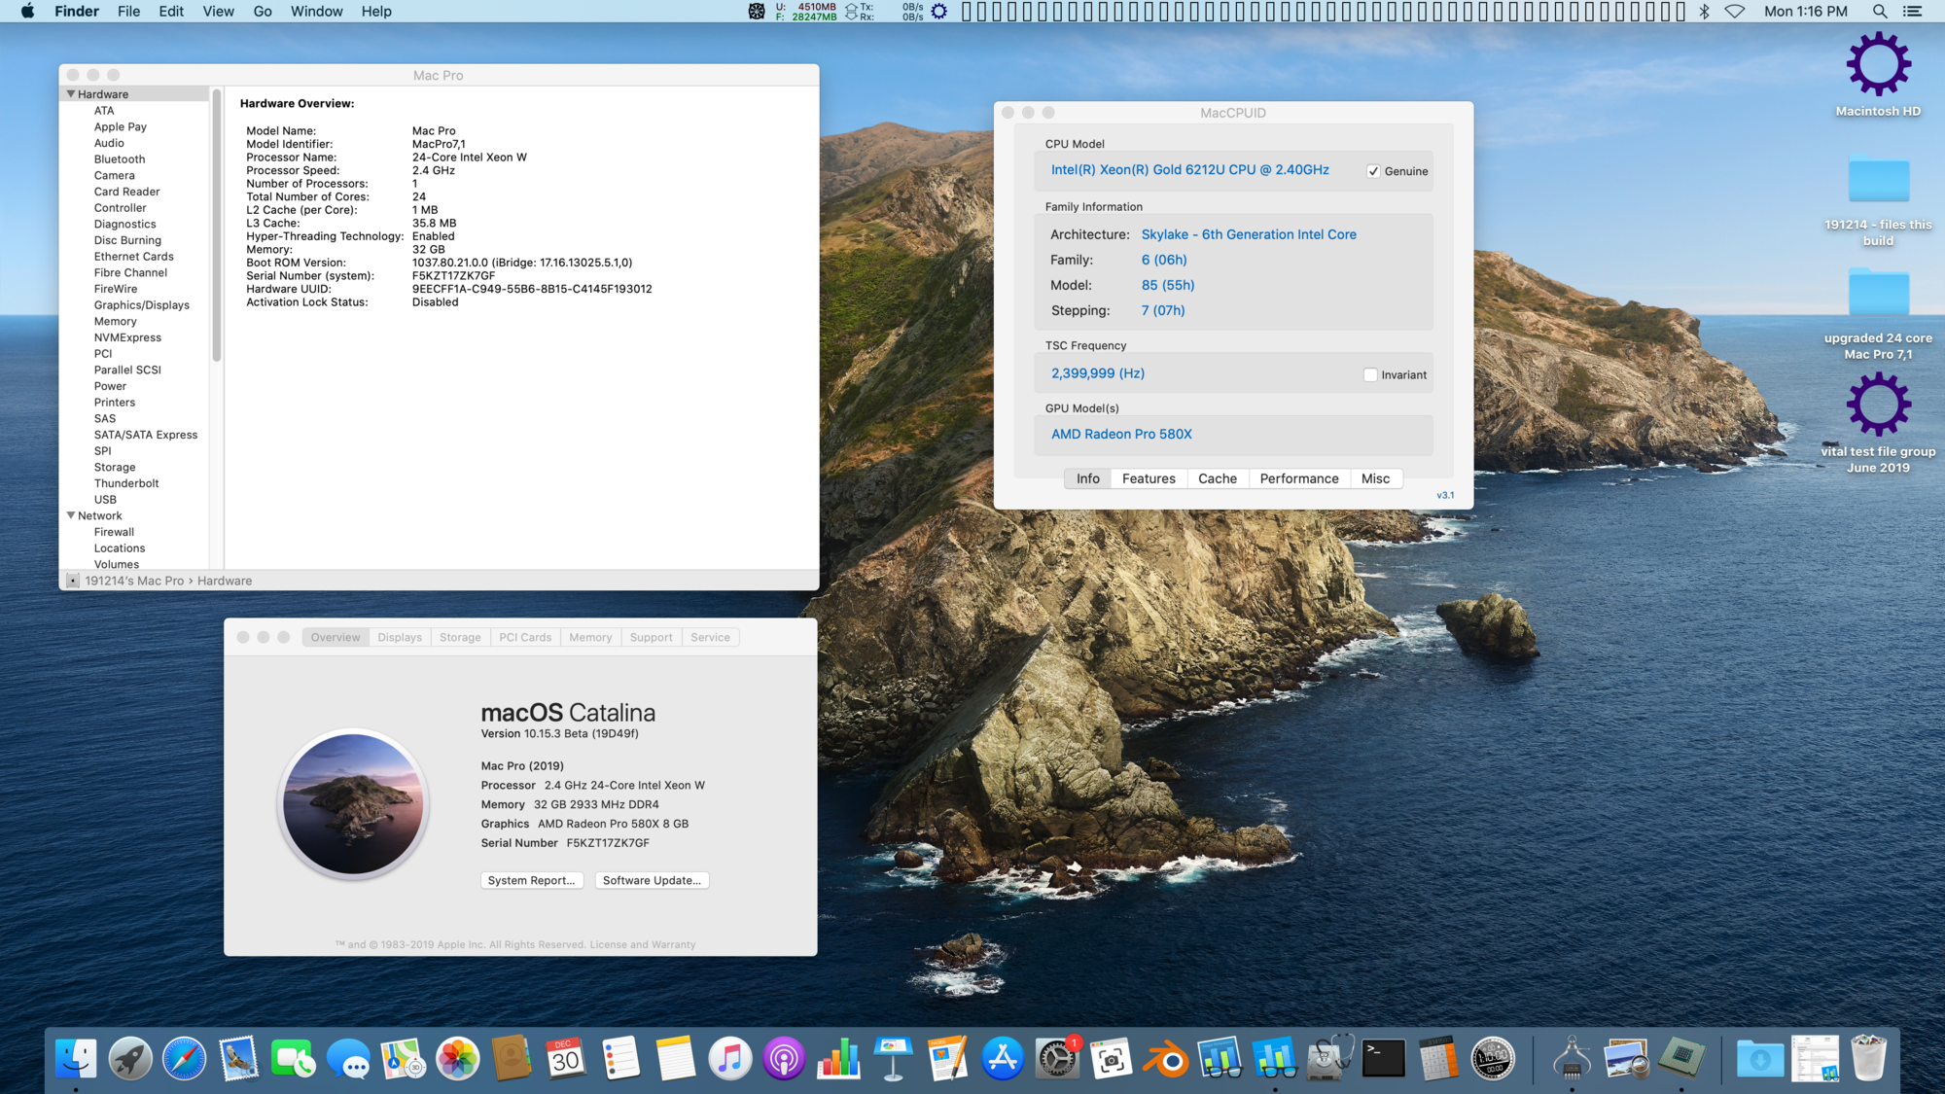Select 'upgraded 24 core Mac Pro 7,1' folder
The image size is (1945, 1094).
(1878, 313)
